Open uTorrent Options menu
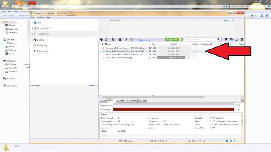This screenshot has height=152, width=271. click(x=40, y=18)
